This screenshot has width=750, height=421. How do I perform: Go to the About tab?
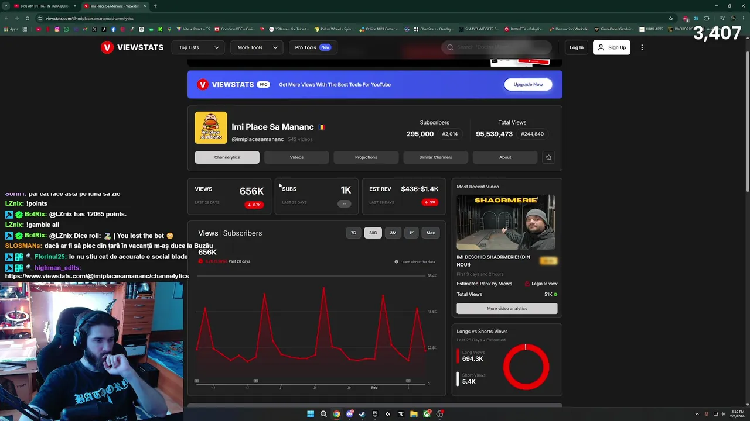point(505,157)
